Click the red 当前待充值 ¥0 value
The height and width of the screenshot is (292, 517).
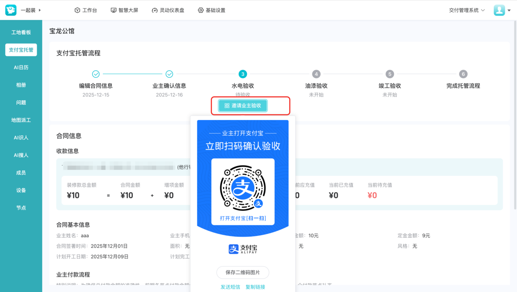[x=372, y=195]
